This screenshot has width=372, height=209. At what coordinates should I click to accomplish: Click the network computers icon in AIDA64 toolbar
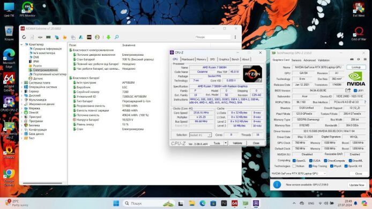[x=56, y=38]
